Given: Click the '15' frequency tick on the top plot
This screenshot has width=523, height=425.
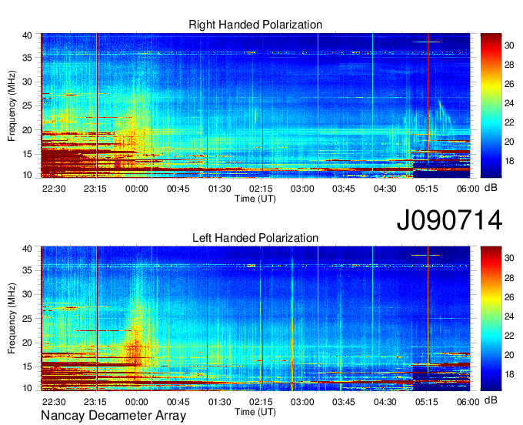Looking at the screenshot, I should (x=27, y=154).
